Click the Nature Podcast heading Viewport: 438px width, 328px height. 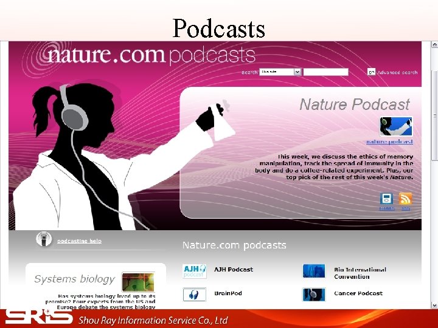355,104
